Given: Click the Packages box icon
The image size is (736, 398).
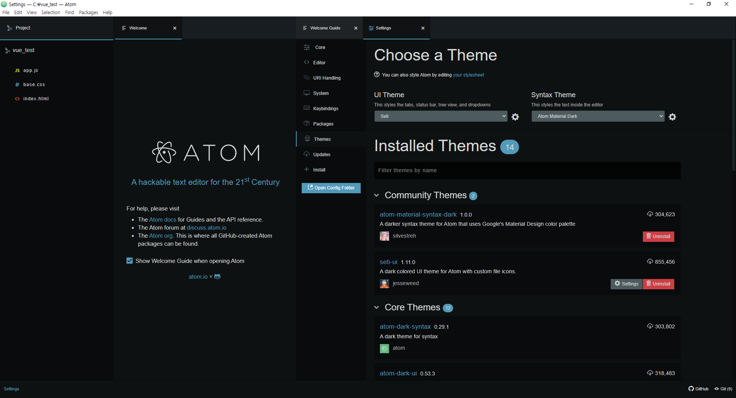Looking at the screenshot, I should [307, 124].
